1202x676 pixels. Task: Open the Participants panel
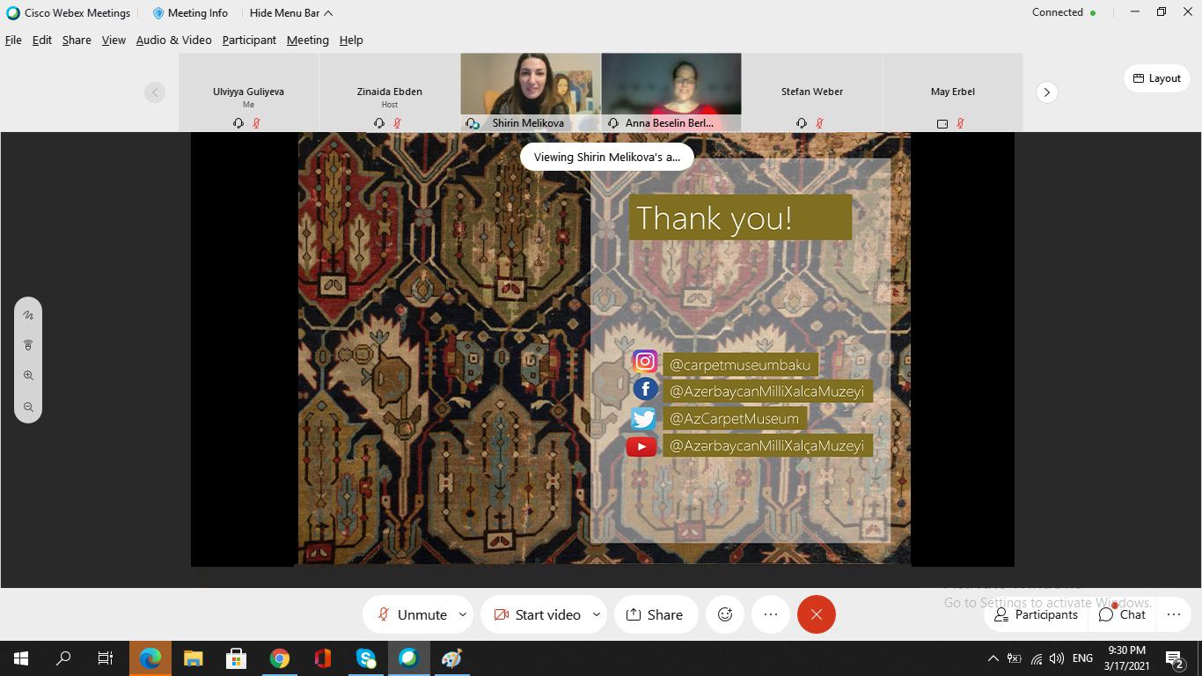[x=1036, y=614]
